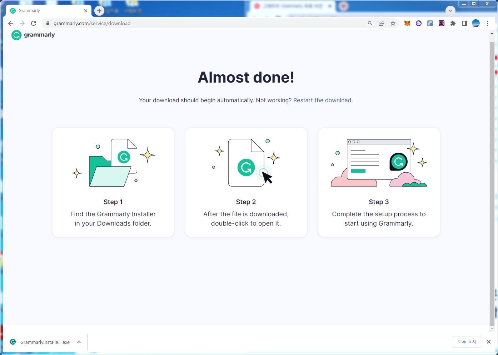Reload the Grammarly download page

click(x=34, y=23)
